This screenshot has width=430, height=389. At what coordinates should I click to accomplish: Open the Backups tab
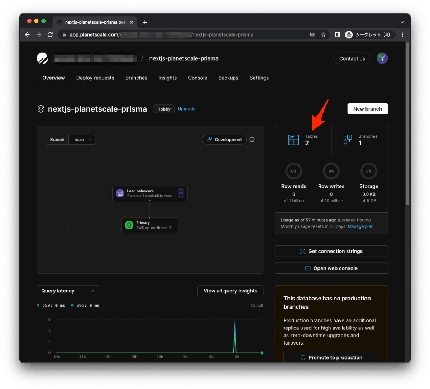(x=228, y=78)
